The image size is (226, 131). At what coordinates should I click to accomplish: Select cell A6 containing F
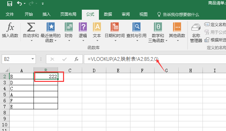(21, 100)
